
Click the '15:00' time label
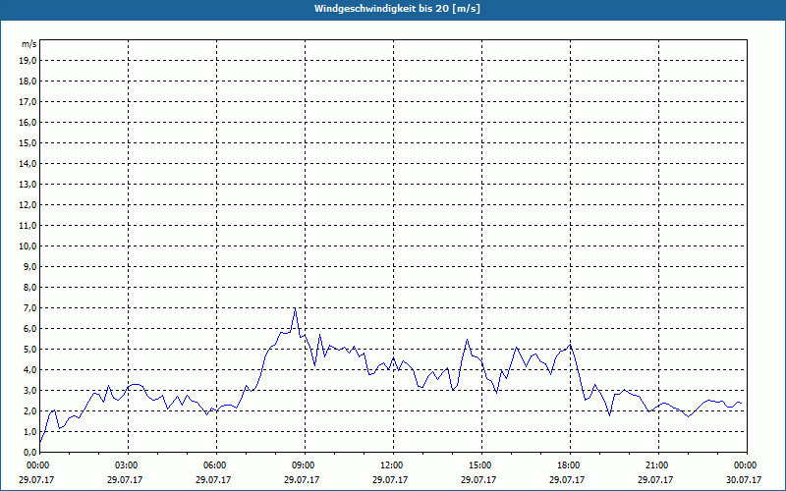(481, 465)
